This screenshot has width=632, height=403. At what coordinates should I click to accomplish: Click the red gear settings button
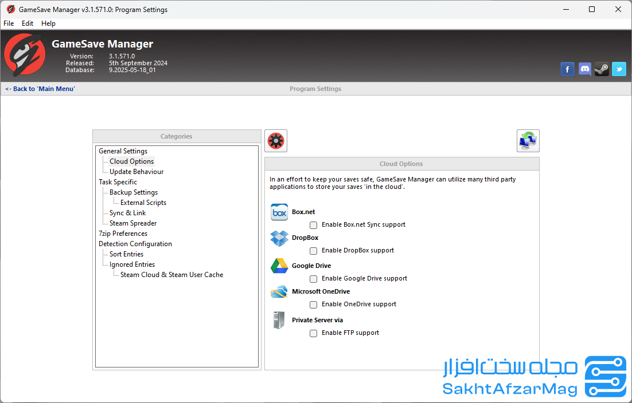tap(276, 141)
